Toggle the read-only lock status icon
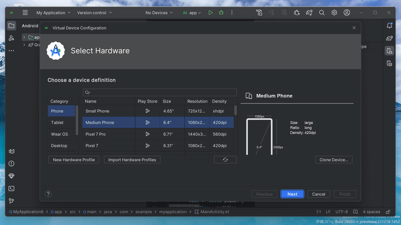The image size is (401, 225). [388, 212]
